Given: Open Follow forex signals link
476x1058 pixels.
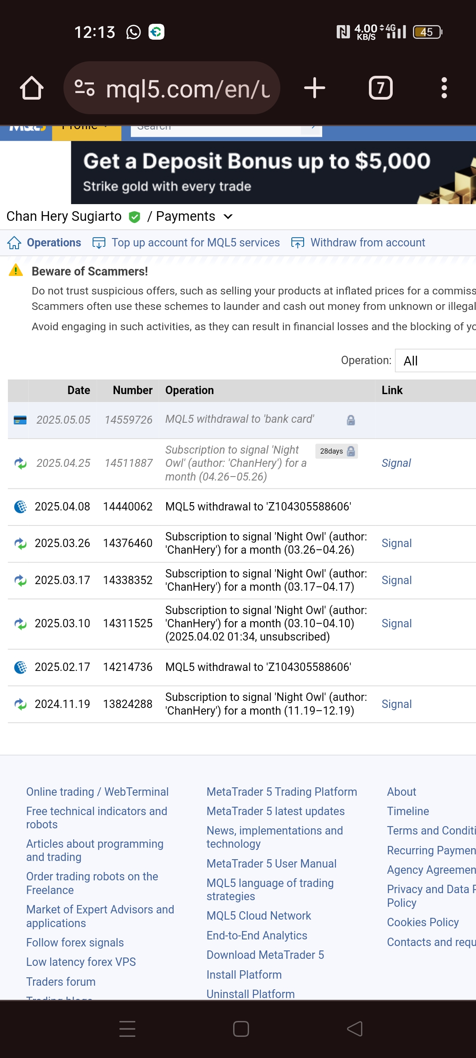Looking at the screenshot, I should [75, 943].
